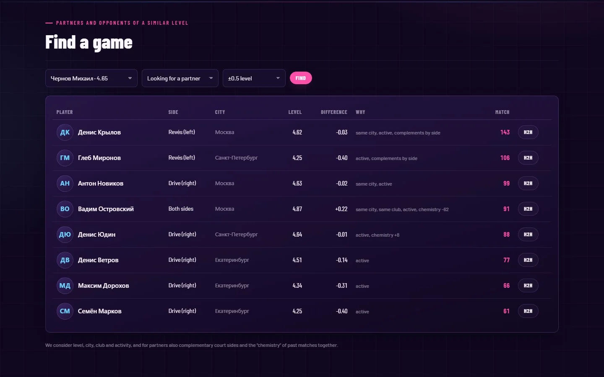The height and width of the screenshot is (377, 604).
Task: Click match score 66
Action: pyautogui.click(x=506, y=286)
